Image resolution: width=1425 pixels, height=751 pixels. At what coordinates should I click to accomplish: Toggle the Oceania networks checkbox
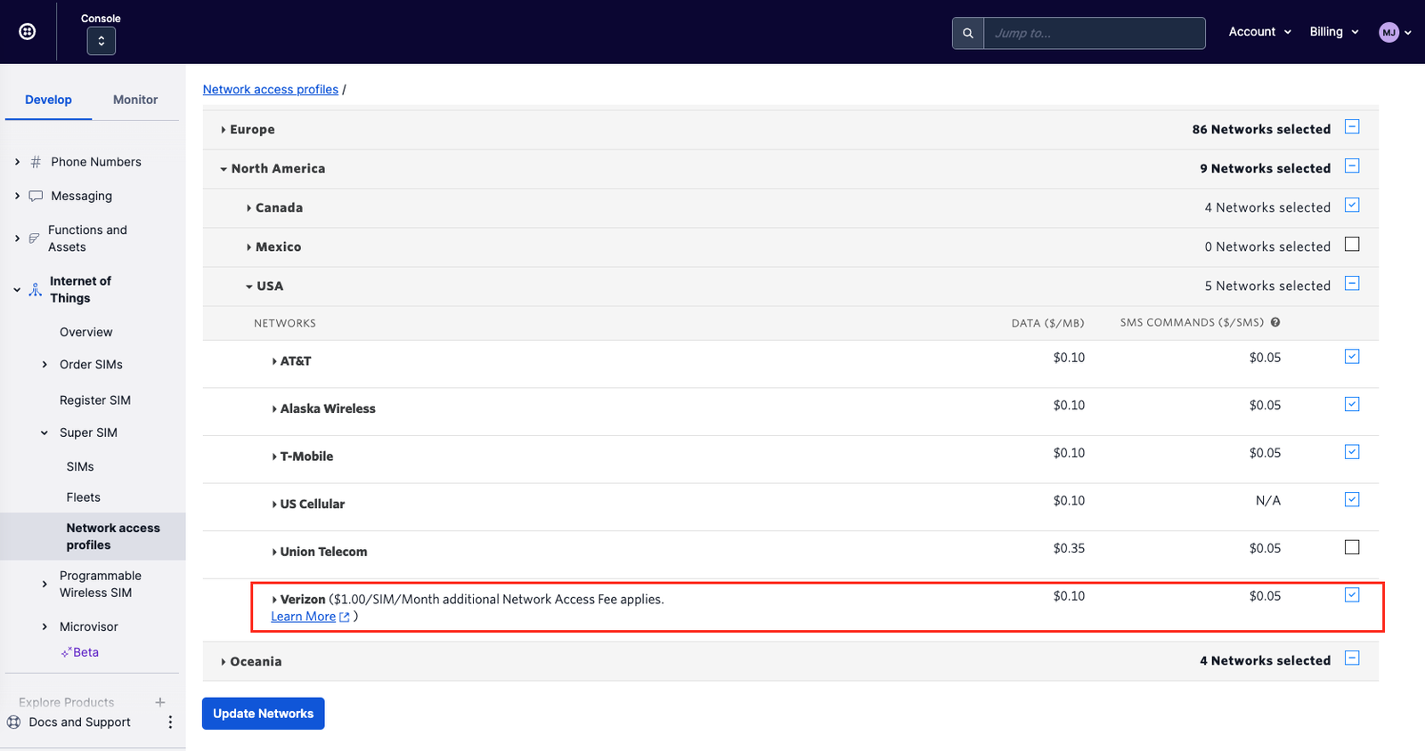1352,658
